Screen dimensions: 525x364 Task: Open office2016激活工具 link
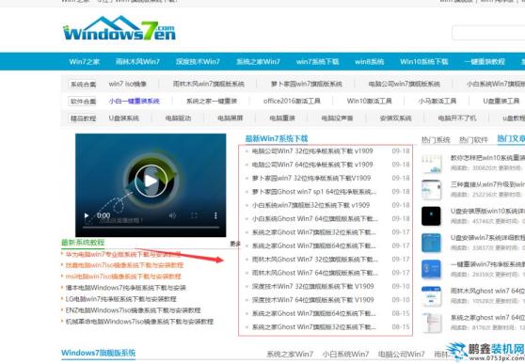(292, 101)
